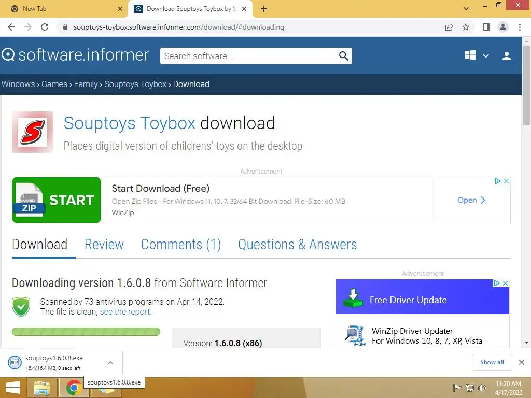This screenshot has width=531, height=398.
Task: Click Family breadcrumb link
Action: coord(86,84)
